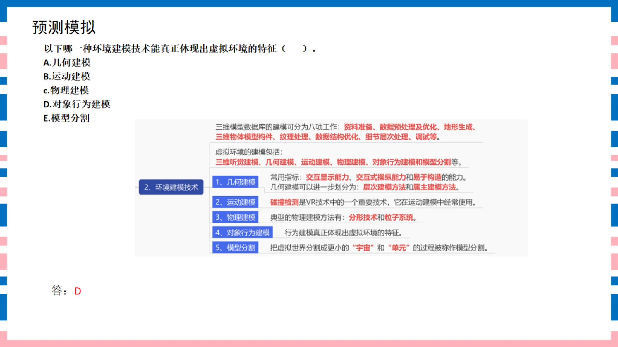This screenshot has height=347, width=618.
Task: Click the red text 易于构造
Action: (427, 177)
